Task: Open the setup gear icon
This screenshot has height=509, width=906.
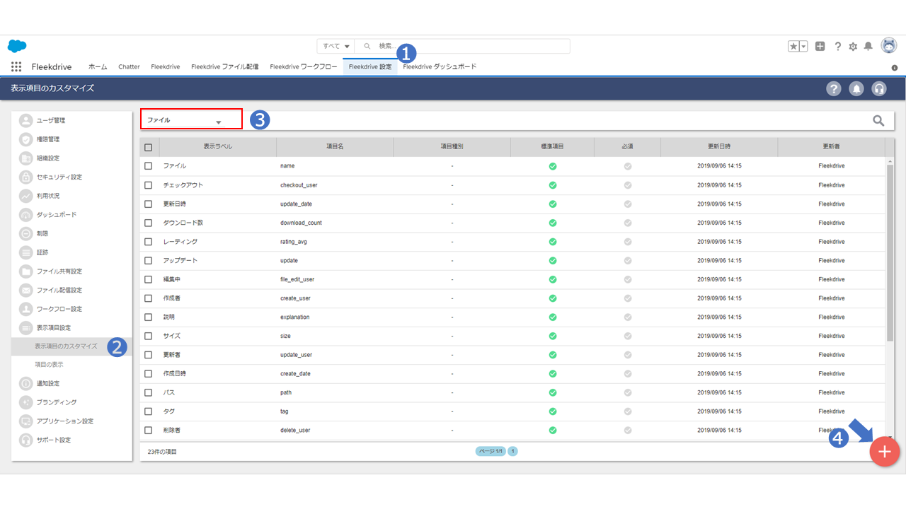Action: (x=853, y=46)
